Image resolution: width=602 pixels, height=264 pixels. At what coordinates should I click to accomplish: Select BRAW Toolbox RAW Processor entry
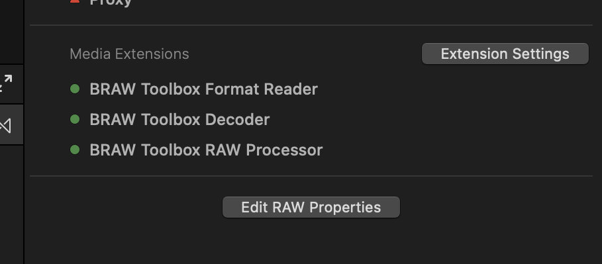[x=206, y=150]
